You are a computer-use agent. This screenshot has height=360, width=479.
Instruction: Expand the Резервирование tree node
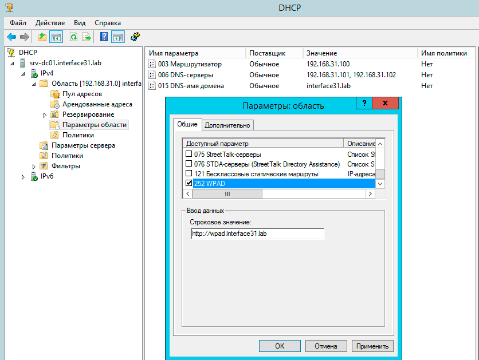coord(45,115)
